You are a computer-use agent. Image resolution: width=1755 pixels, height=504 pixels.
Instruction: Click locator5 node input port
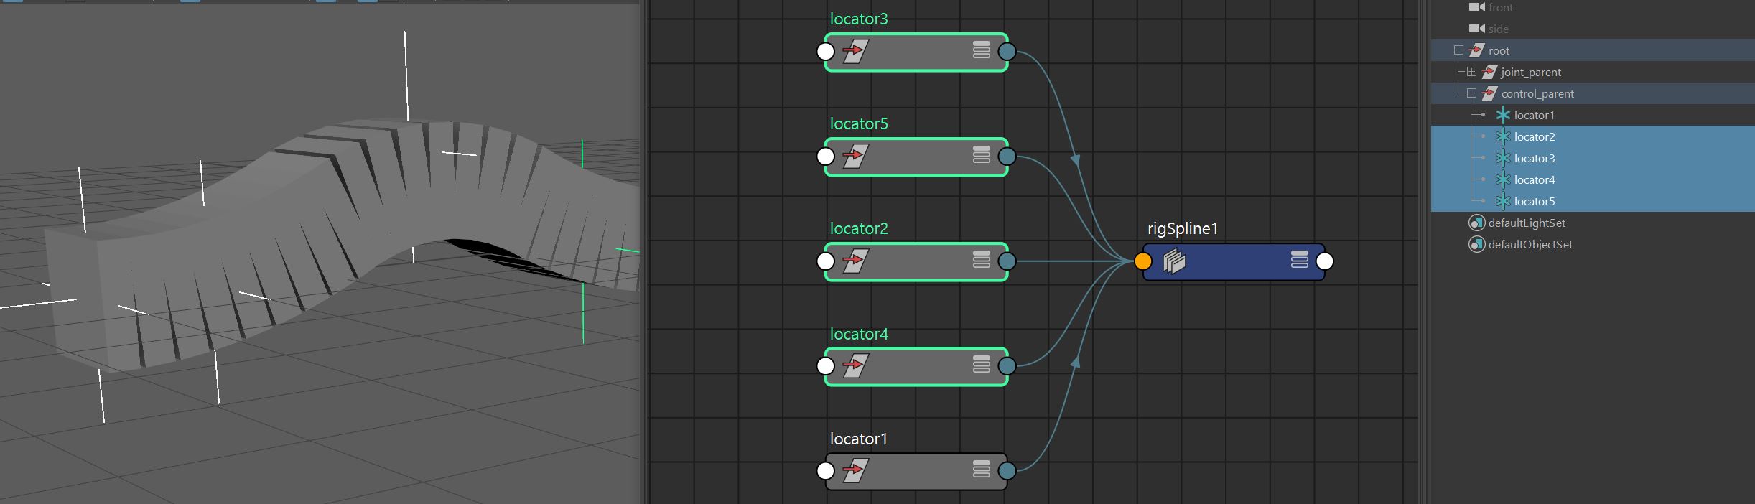[826, 157]
